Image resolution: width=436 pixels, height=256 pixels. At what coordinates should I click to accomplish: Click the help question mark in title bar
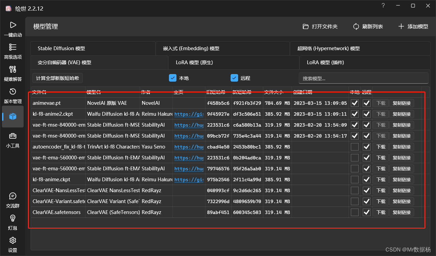383,5
